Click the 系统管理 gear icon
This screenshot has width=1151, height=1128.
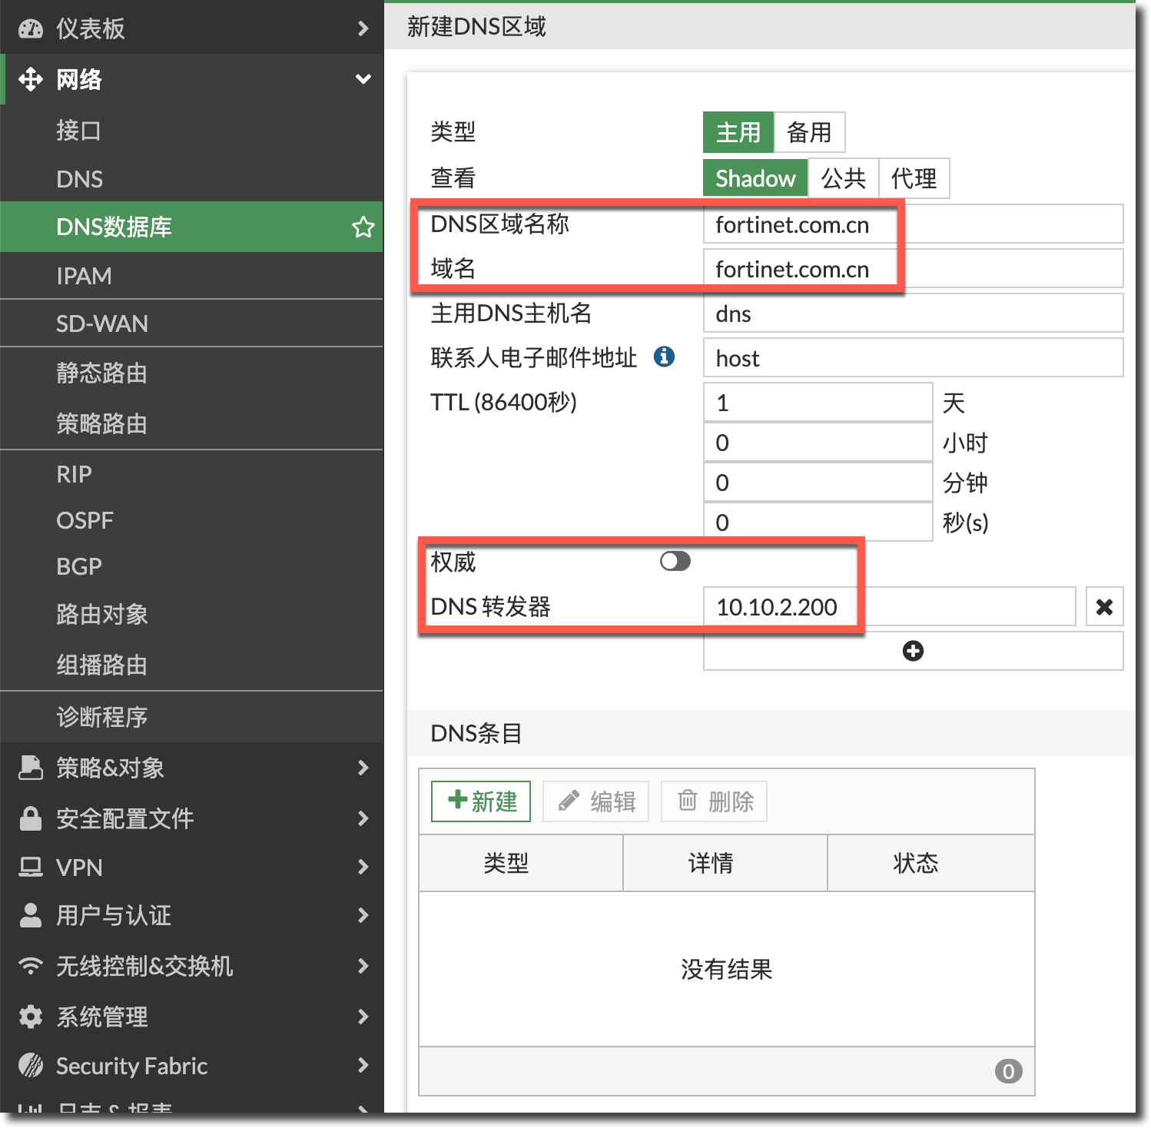pos(31,1017)
